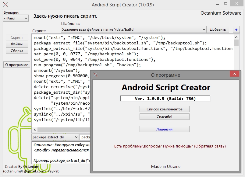Click the octanium91@gmail.com PayPal text
The image size is (245, 177).
[x=31, y=171]
